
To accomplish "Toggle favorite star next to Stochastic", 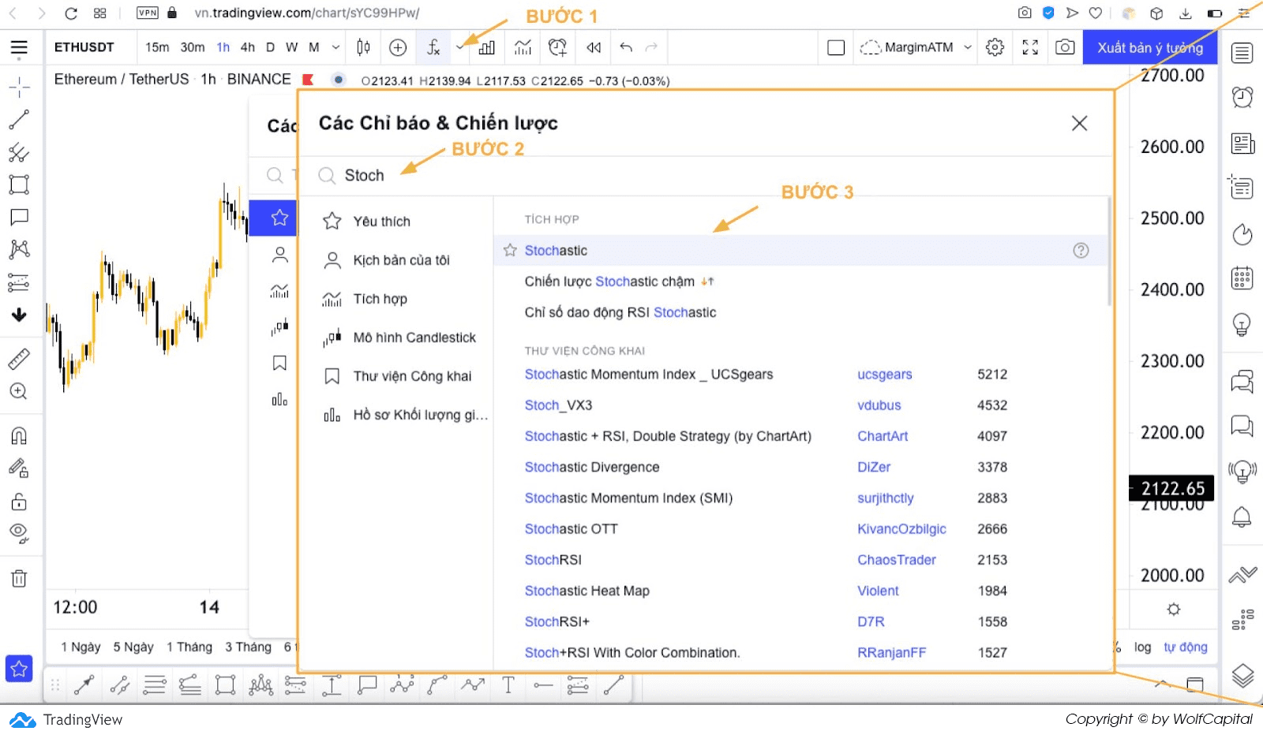I will [x=510, y=250].
